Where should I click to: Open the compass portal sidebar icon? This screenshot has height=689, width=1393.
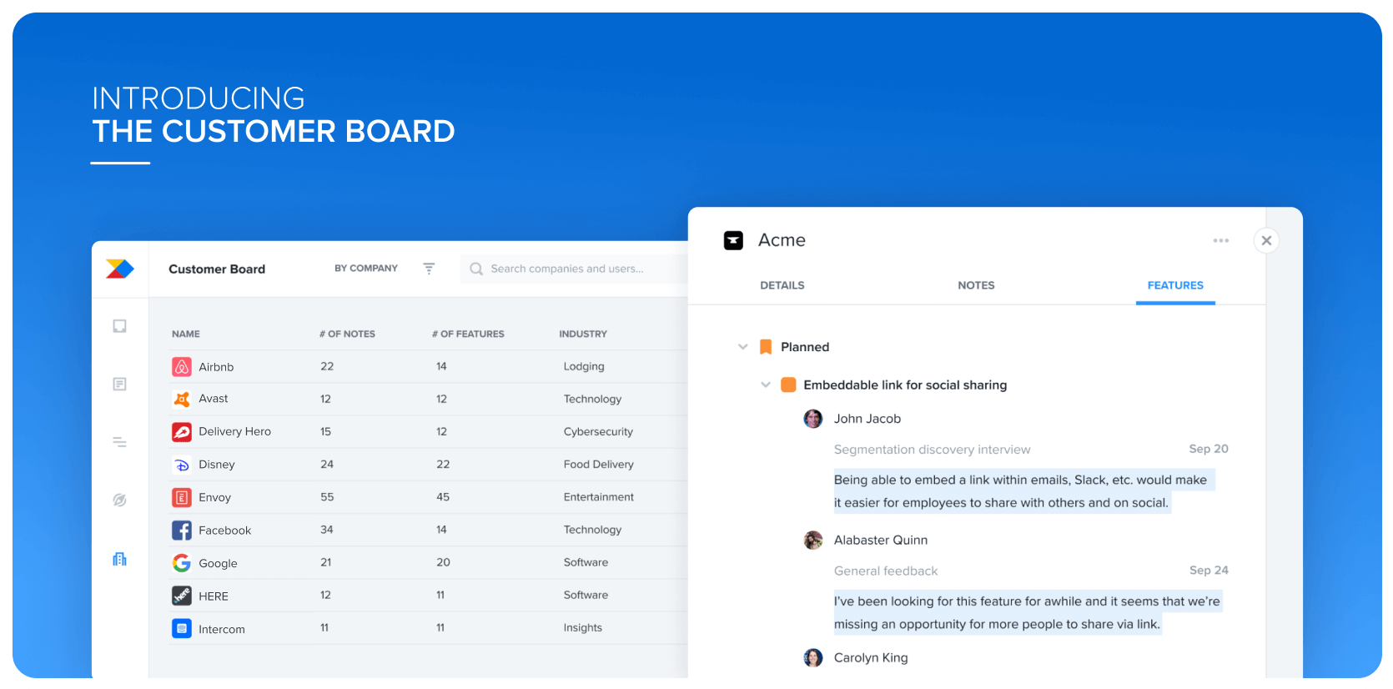120,500
